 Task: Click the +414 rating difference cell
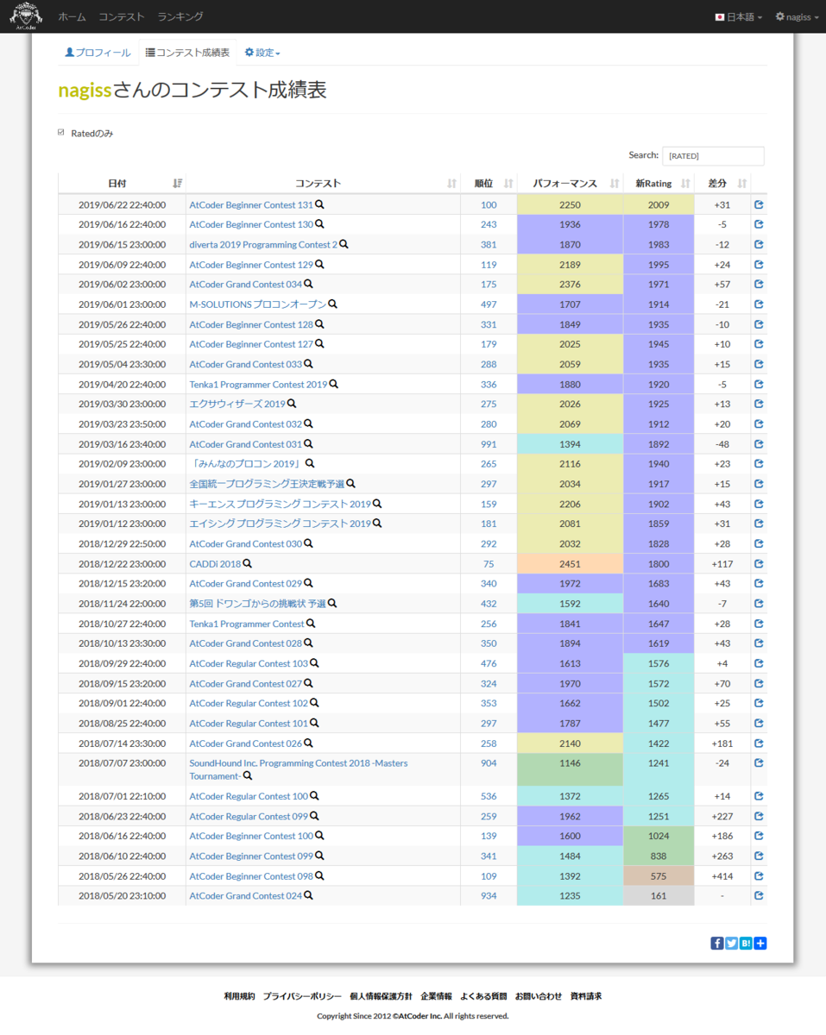point(722,875)
